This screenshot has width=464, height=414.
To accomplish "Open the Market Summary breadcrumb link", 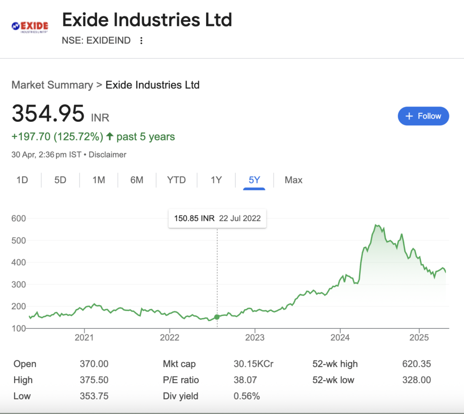I will click(x=52, y=85).
